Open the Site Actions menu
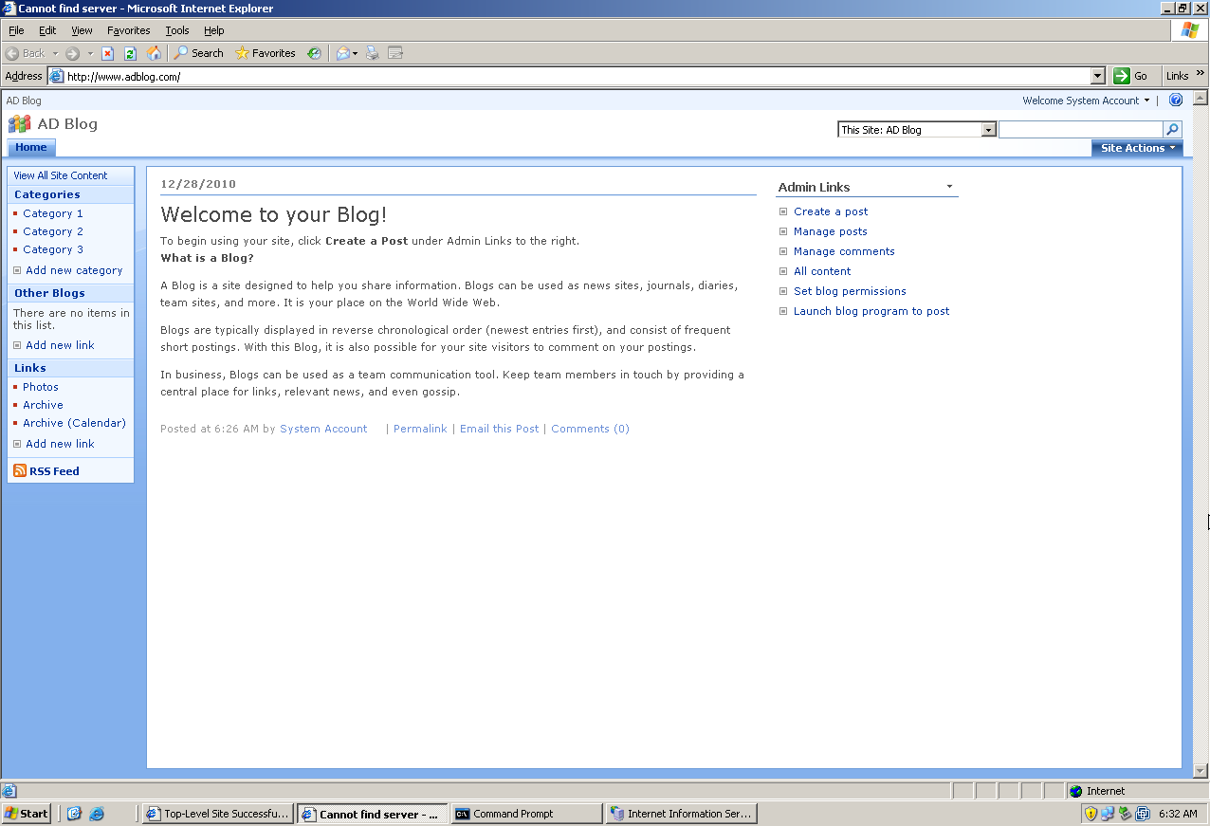Screen dimensions: 1210x826 (x=1137, y=148)
